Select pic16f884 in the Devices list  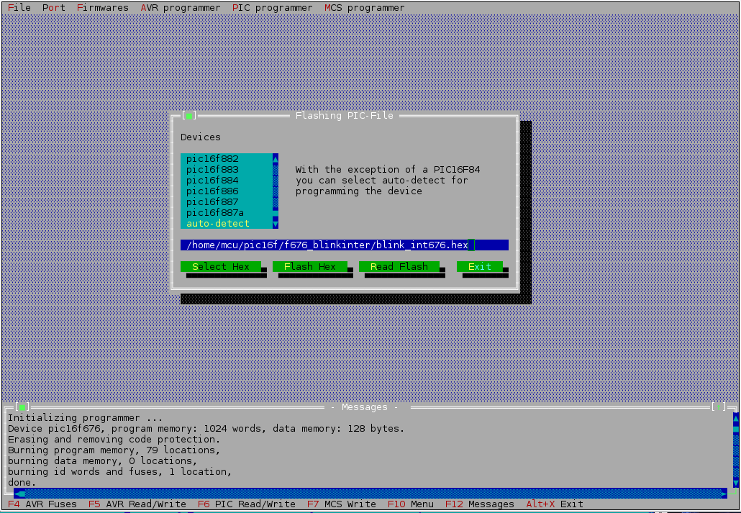tap(227, 180)
